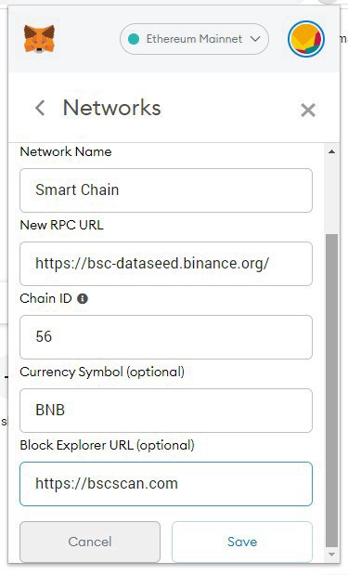
Task: Click the Block Explorer URL (optional) label
Action: click(107, 445)
